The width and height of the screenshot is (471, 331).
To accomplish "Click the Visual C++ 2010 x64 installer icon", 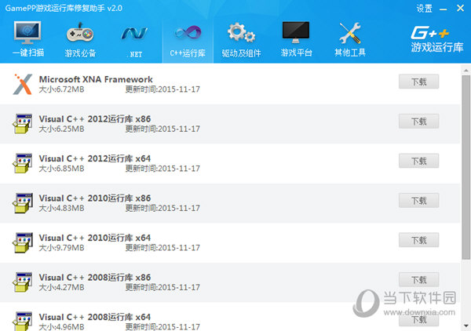I will [23, 242].
